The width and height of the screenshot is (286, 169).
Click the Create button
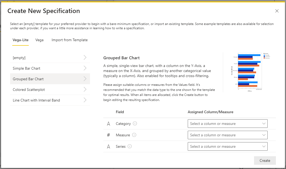(265, 160)
